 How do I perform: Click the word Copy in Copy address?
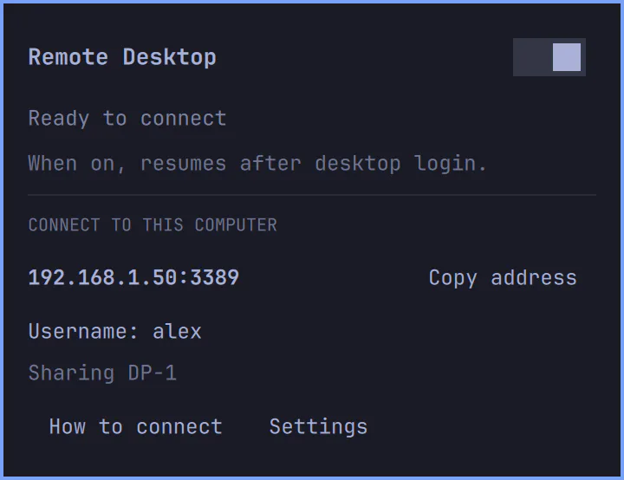click(x=453, y=278)
